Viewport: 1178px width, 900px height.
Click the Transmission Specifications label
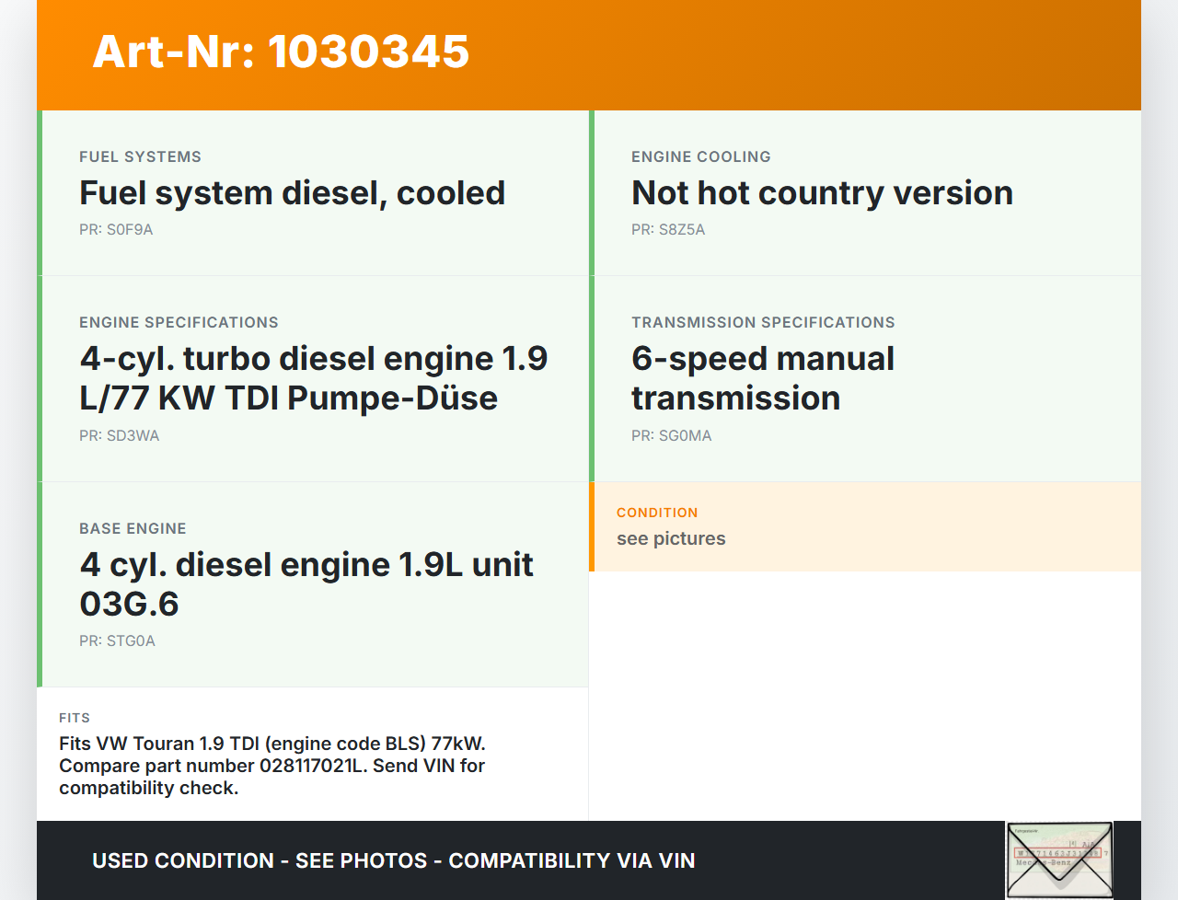(x=763, y=323)
